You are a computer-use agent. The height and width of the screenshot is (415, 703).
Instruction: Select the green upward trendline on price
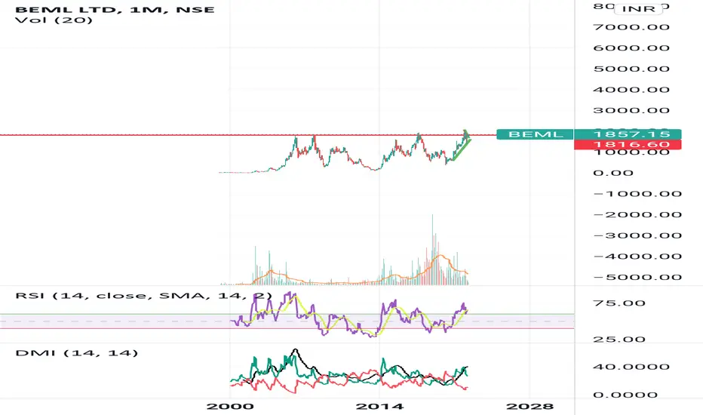[x=462, y=151]
